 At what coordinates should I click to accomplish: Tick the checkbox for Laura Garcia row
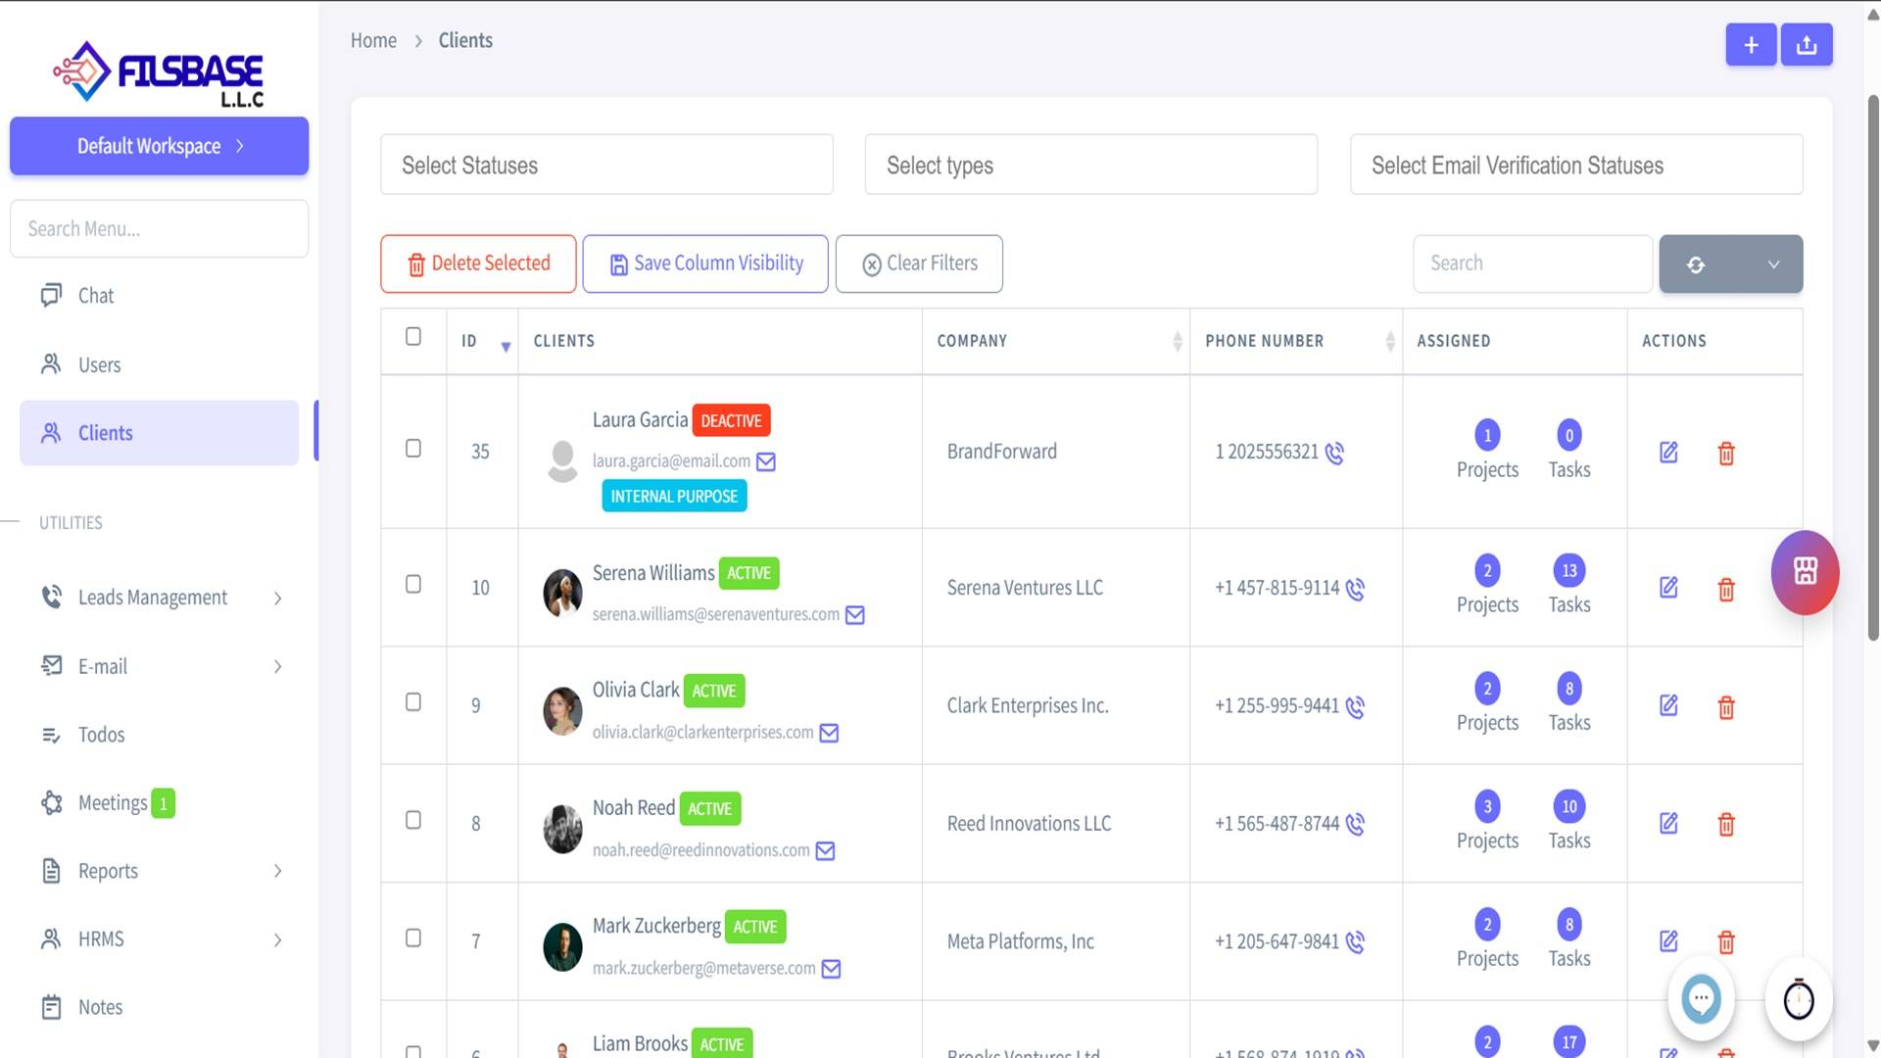pyautogui.click(x=413, y=449)
